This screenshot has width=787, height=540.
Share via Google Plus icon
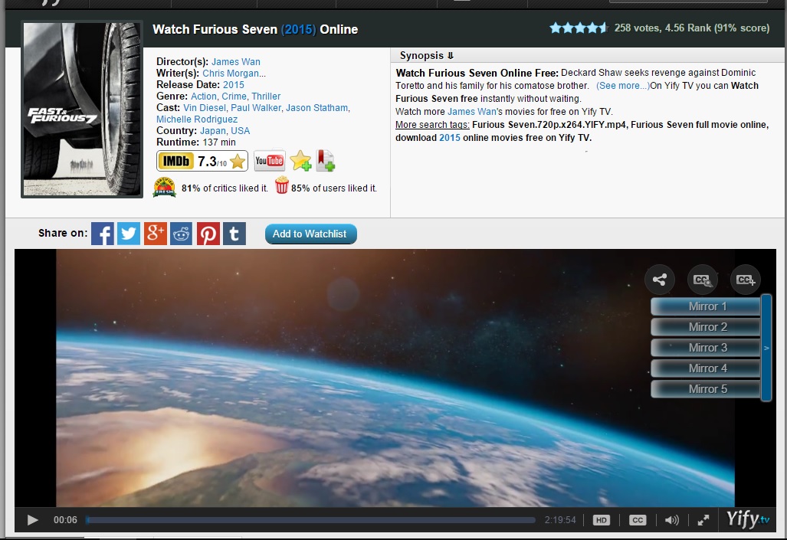[155, 234]
